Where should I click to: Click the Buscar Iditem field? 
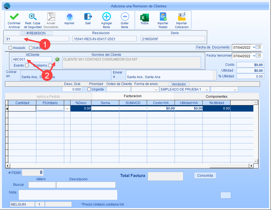(42, 185)
